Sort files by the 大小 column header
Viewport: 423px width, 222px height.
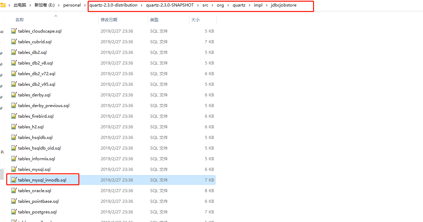[195, 20]
